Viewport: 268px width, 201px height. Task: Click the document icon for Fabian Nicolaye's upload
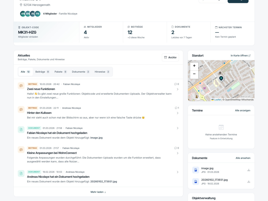[x=21, y=129]
